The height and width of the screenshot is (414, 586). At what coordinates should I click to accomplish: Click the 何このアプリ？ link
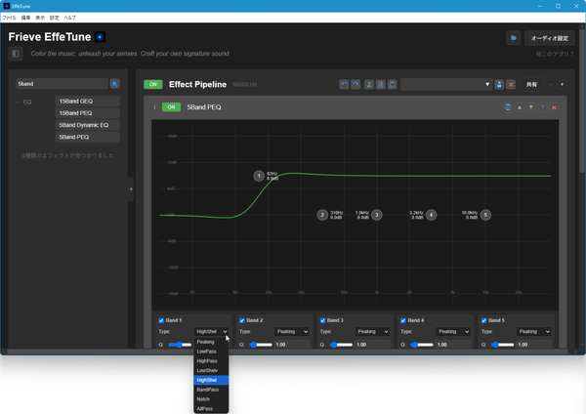pos(555,54)
